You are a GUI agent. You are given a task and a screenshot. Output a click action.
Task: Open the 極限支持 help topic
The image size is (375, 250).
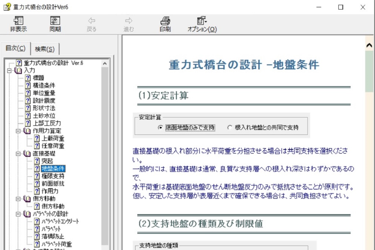[53, 176]
